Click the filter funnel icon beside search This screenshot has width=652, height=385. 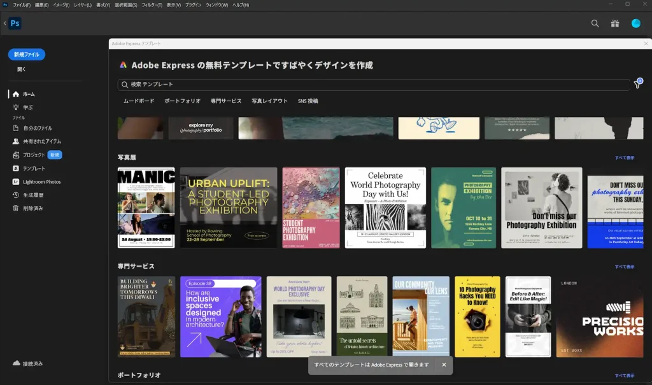(x=637, y=84)
